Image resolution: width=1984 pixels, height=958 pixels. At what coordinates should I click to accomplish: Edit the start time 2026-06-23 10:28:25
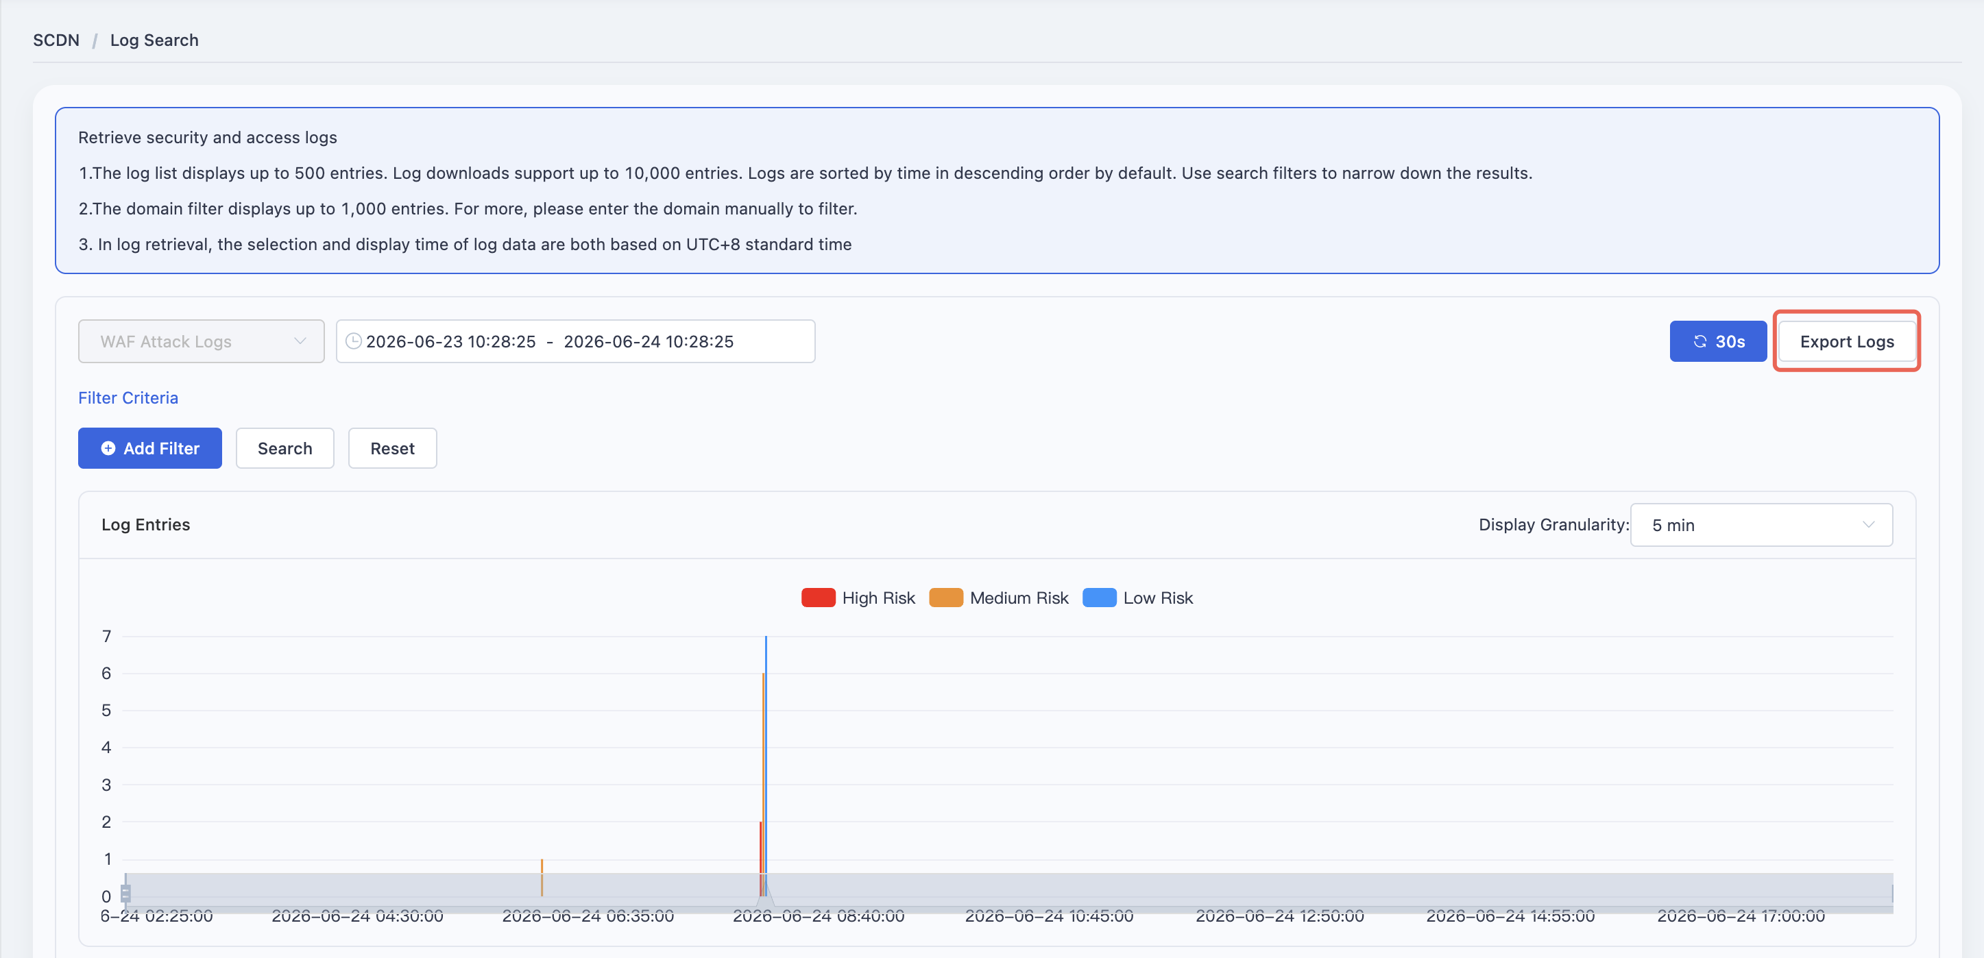[x=450, y=341]
